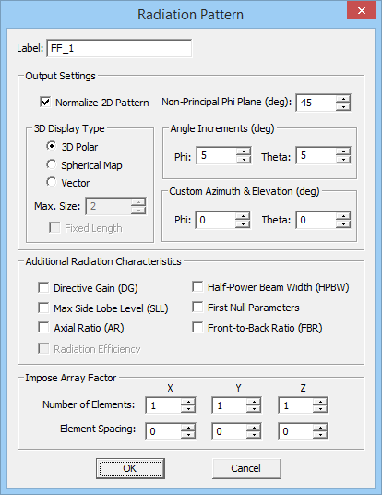Check Half-Power Beam Width (HPBW) option
The height and width of the screenshot is (495, 382).
[x=197, y=286]
